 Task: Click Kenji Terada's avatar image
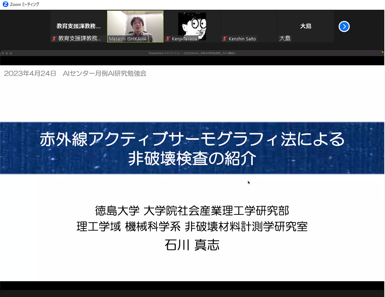[x=193, y=24]
